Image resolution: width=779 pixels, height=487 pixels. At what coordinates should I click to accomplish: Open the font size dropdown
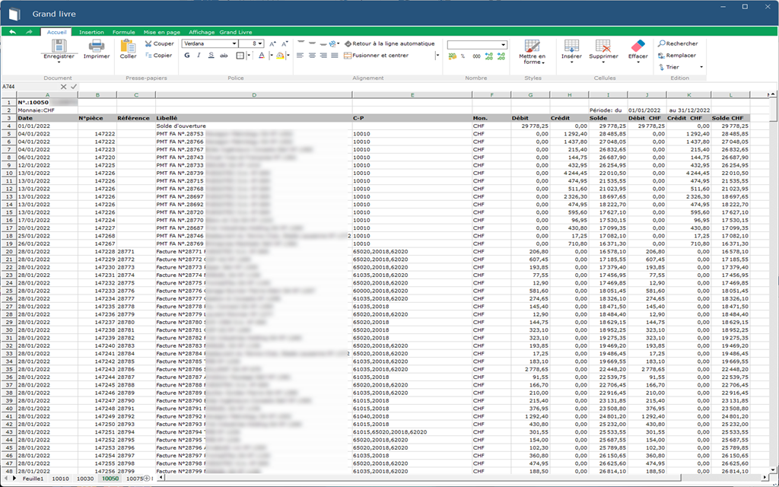[x=260, y=43]
